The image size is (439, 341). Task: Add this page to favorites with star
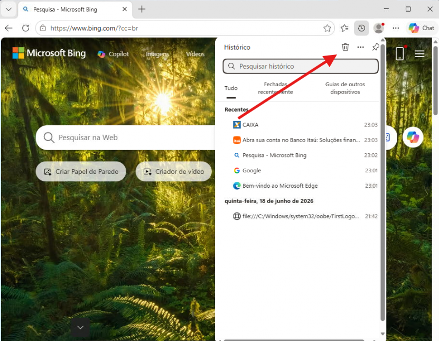pyautogui.click(x=327, y=28)
